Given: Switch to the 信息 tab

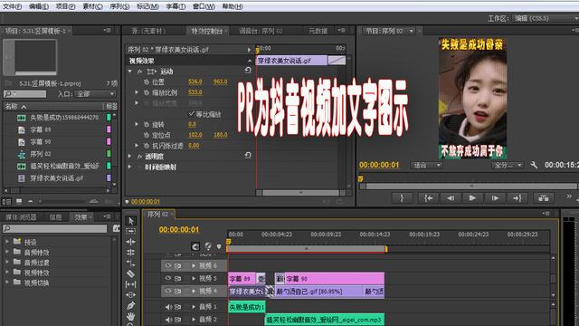Looking at the screenshot, I should [55, 217].
